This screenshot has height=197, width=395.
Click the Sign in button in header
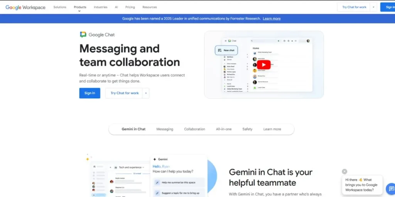point(388,7)
